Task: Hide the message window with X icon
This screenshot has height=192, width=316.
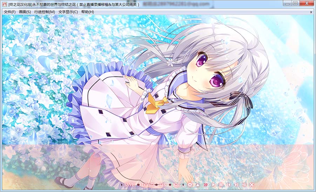Action: click(251, 184)
